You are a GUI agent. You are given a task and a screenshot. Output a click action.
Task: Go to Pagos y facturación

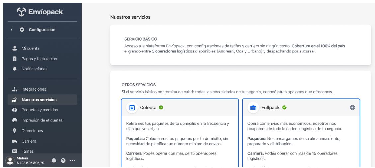(x=42, y=59)
